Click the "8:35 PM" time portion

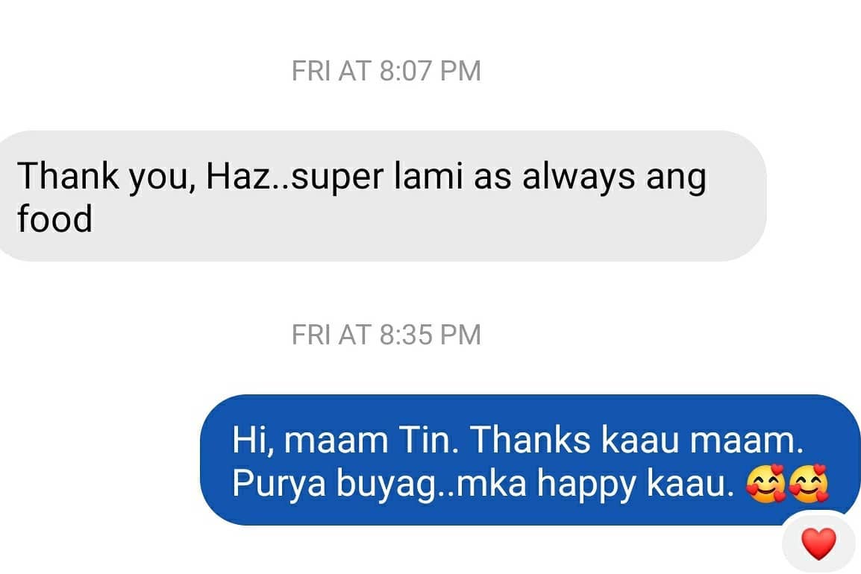point(430,335)
